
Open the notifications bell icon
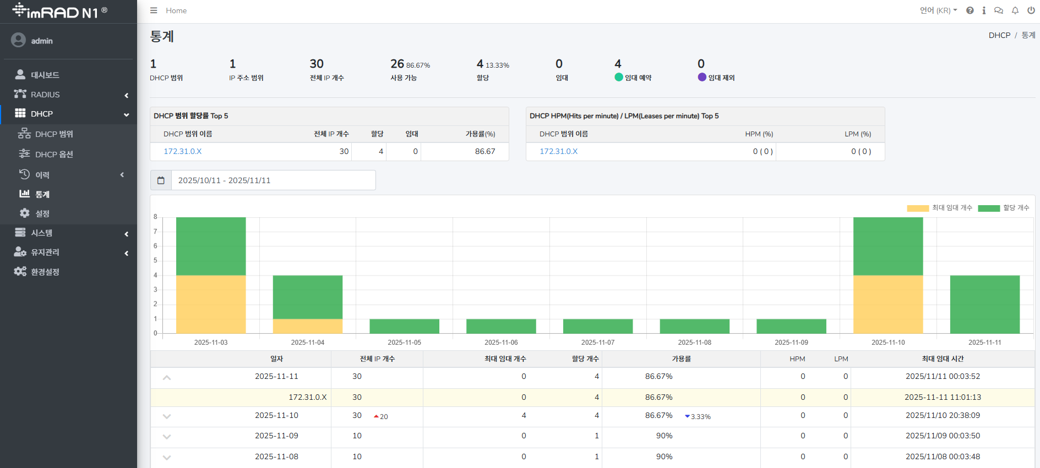[1015, 10]
